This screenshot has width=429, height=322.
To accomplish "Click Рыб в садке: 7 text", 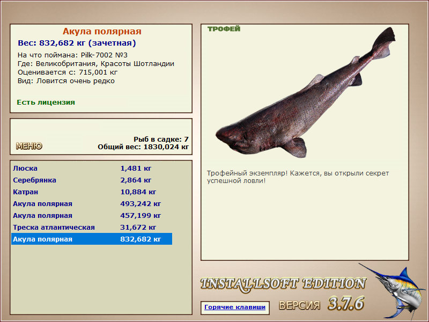I will tap(161, 140).
